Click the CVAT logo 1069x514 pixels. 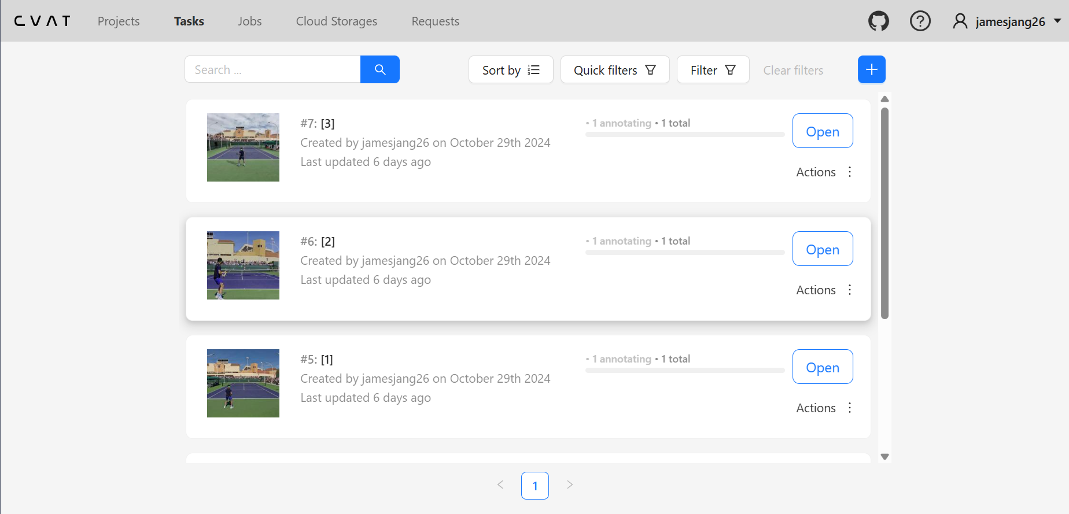[x=42, y=21]
